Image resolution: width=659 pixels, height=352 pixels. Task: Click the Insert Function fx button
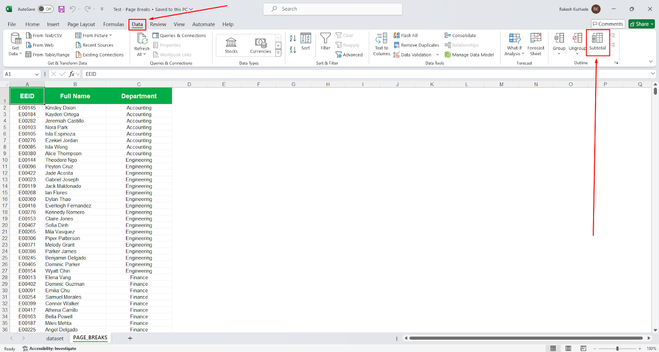coord(72,74)
